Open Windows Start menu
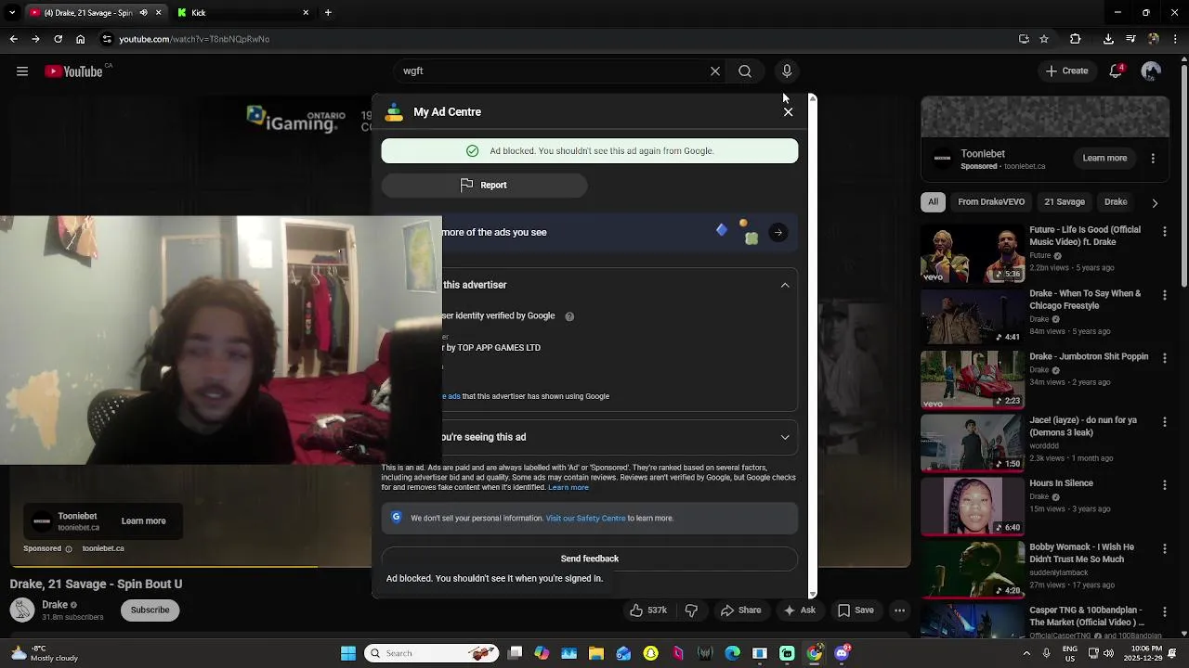Screen dimensions: 1189x668 [x=348, y=653]
